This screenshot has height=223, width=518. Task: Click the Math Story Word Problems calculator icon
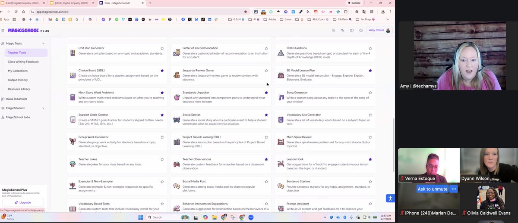73,98
